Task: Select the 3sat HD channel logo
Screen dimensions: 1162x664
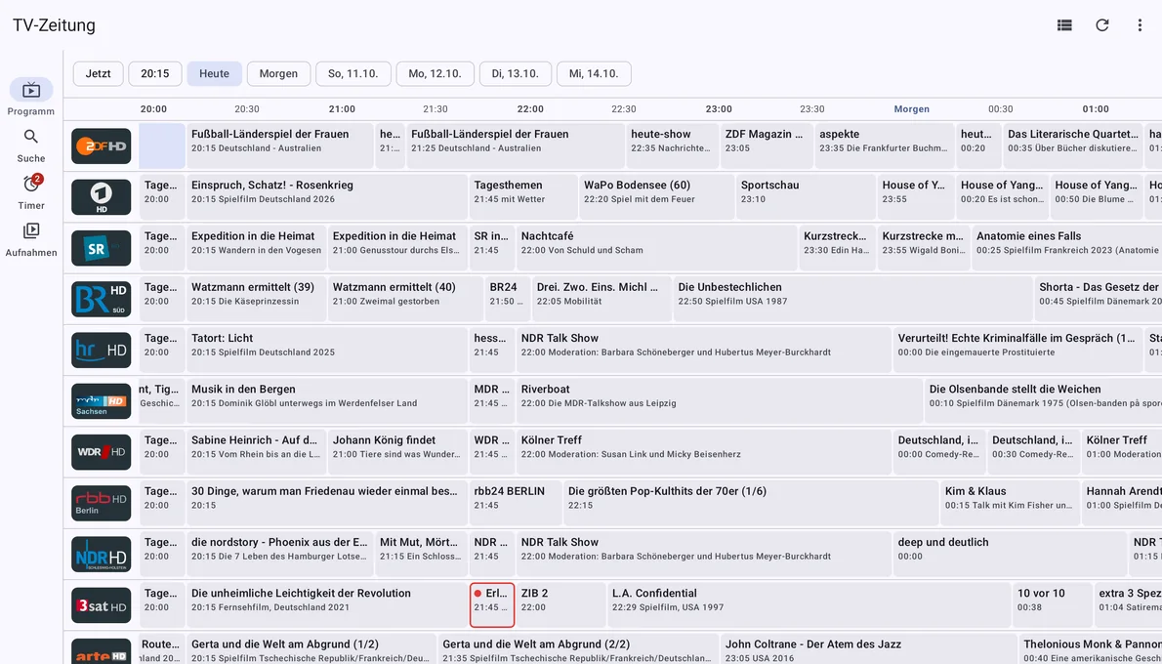Action: coord(102,606)
